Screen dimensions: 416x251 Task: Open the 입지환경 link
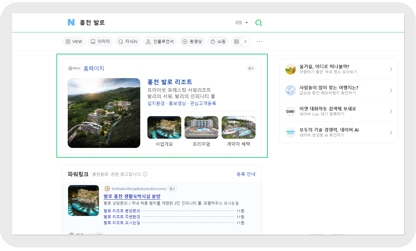pos(156,103)
